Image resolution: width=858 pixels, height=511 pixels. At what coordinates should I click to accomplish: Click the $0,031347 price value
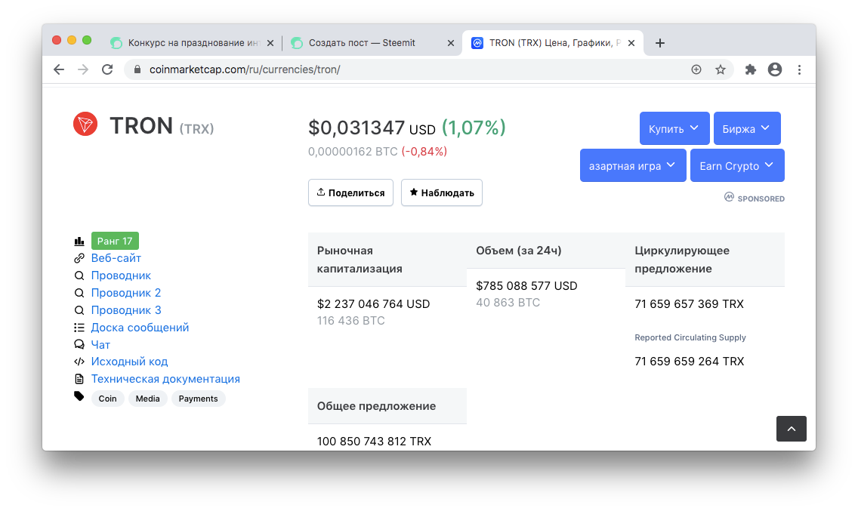pos(356,128)
